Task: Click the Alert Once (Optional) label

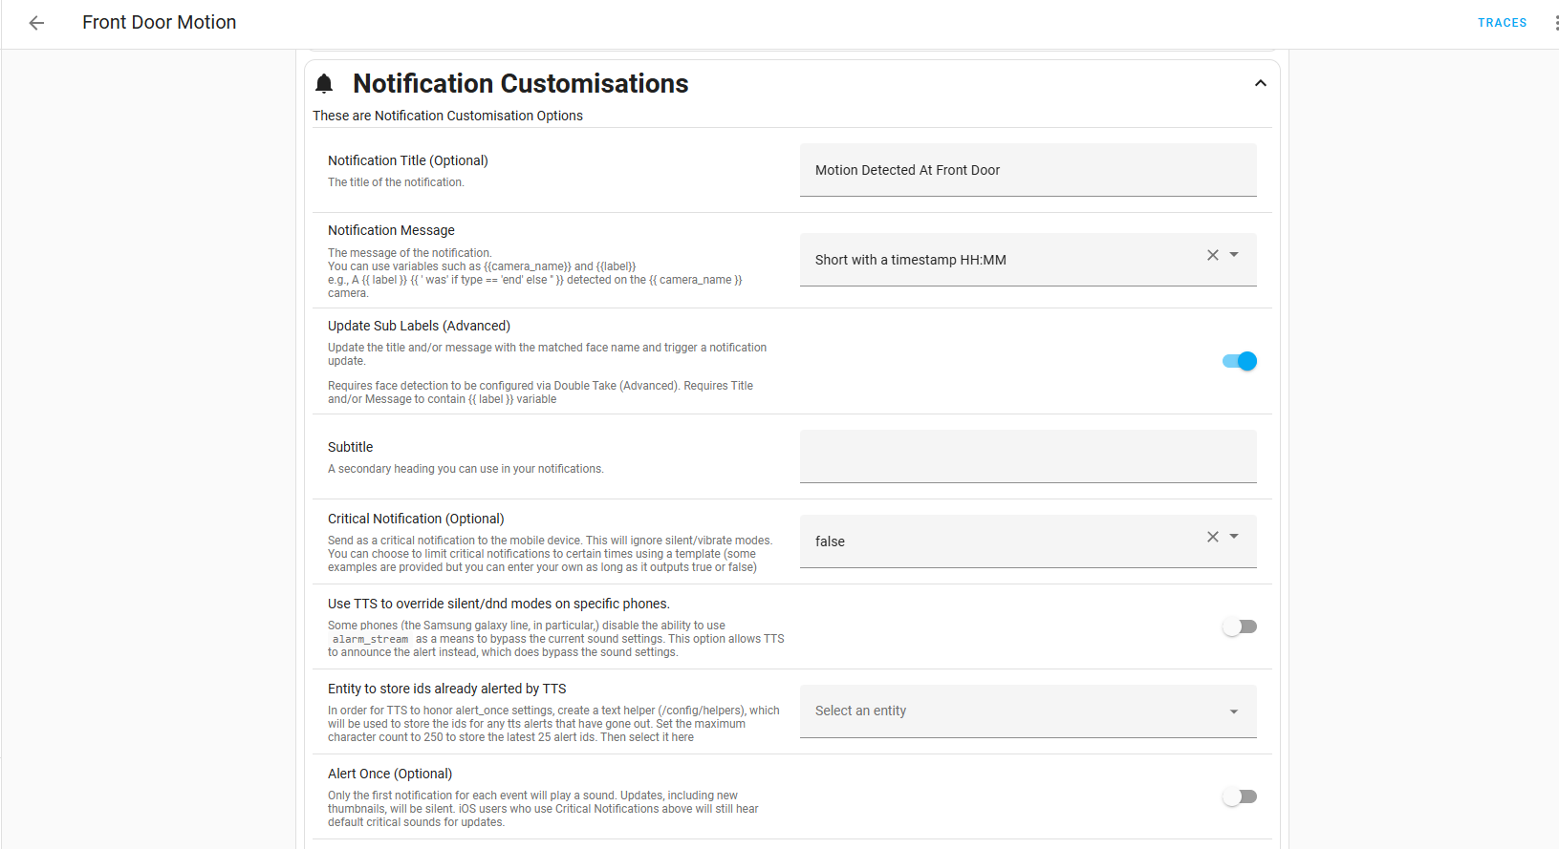Action: tap(390, 774)
